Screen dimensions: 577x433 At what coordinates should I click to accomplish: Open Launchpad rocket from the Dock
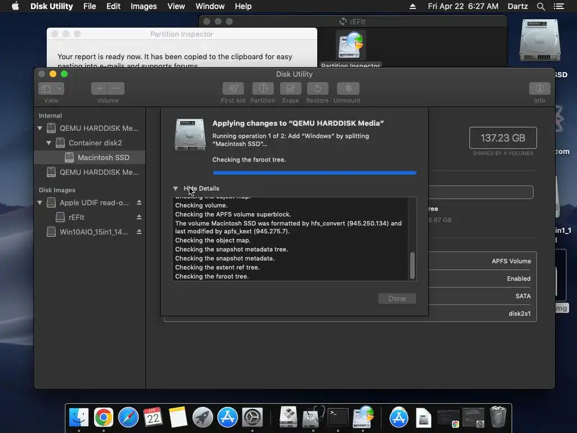coord(203,418)
